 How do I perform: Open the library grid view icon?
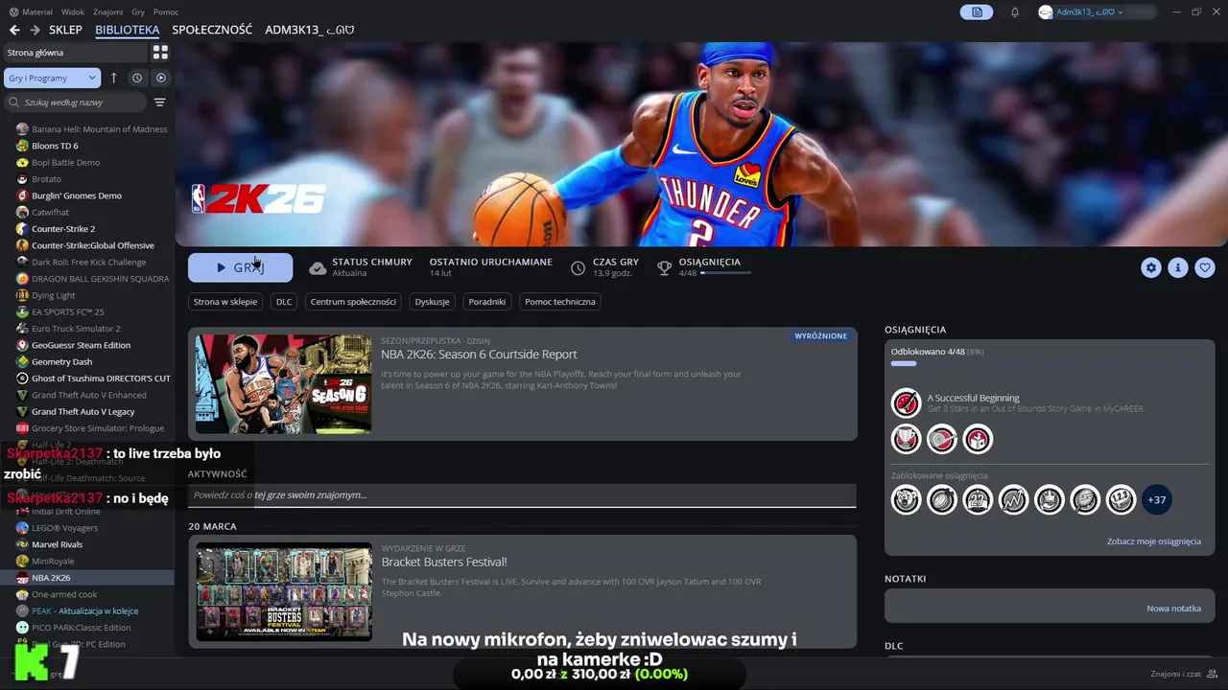(x=160, y=53)
